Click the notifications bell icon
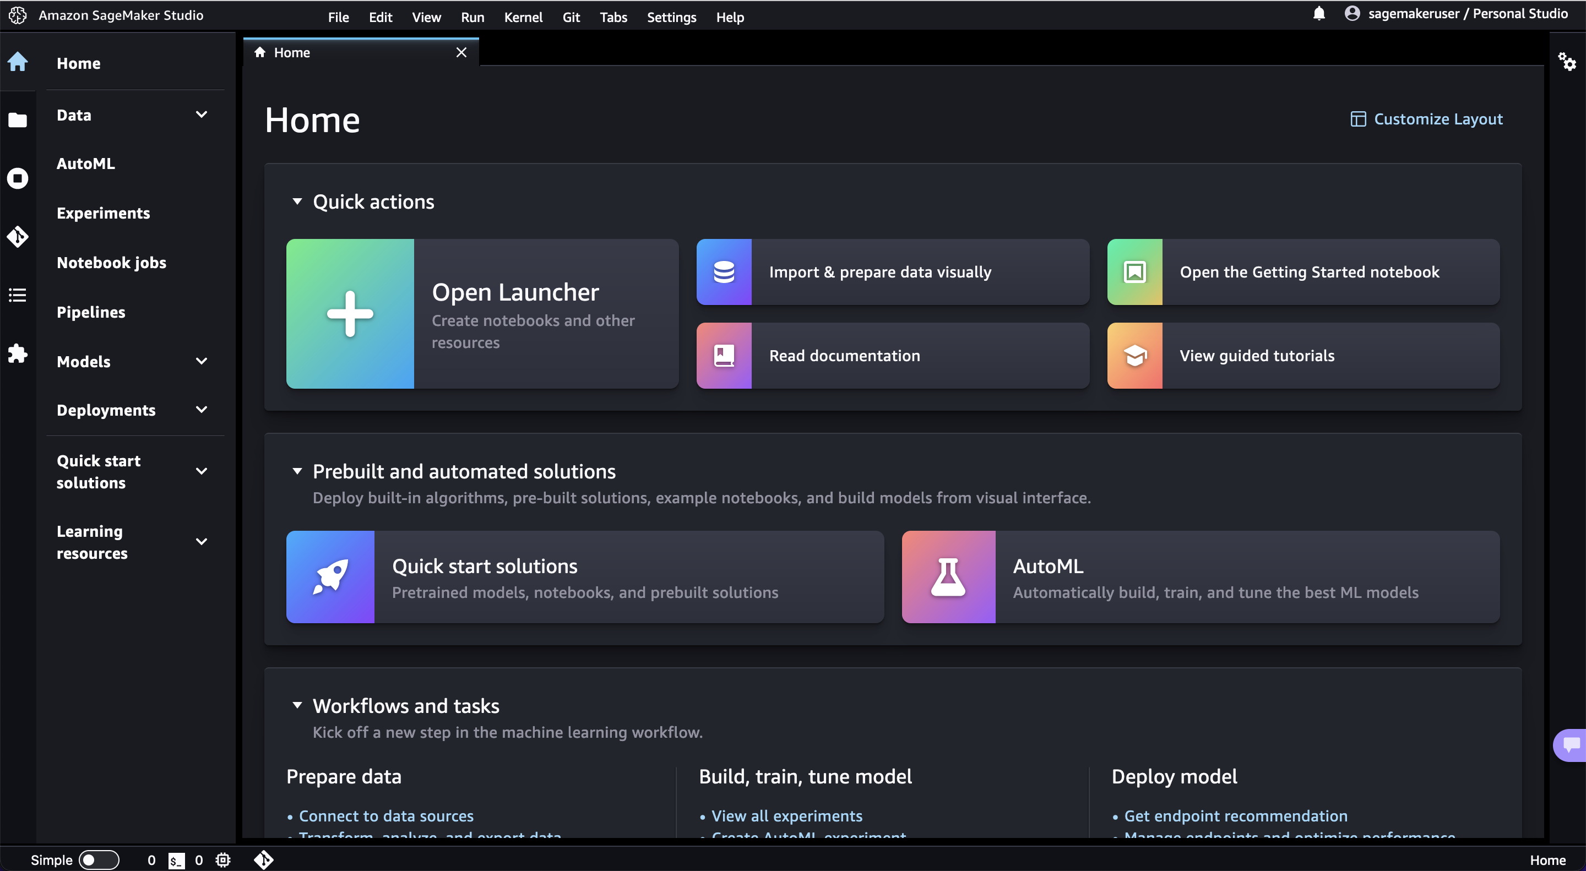Screen dimensions: 1586x871 click(x=1319, y=14)
